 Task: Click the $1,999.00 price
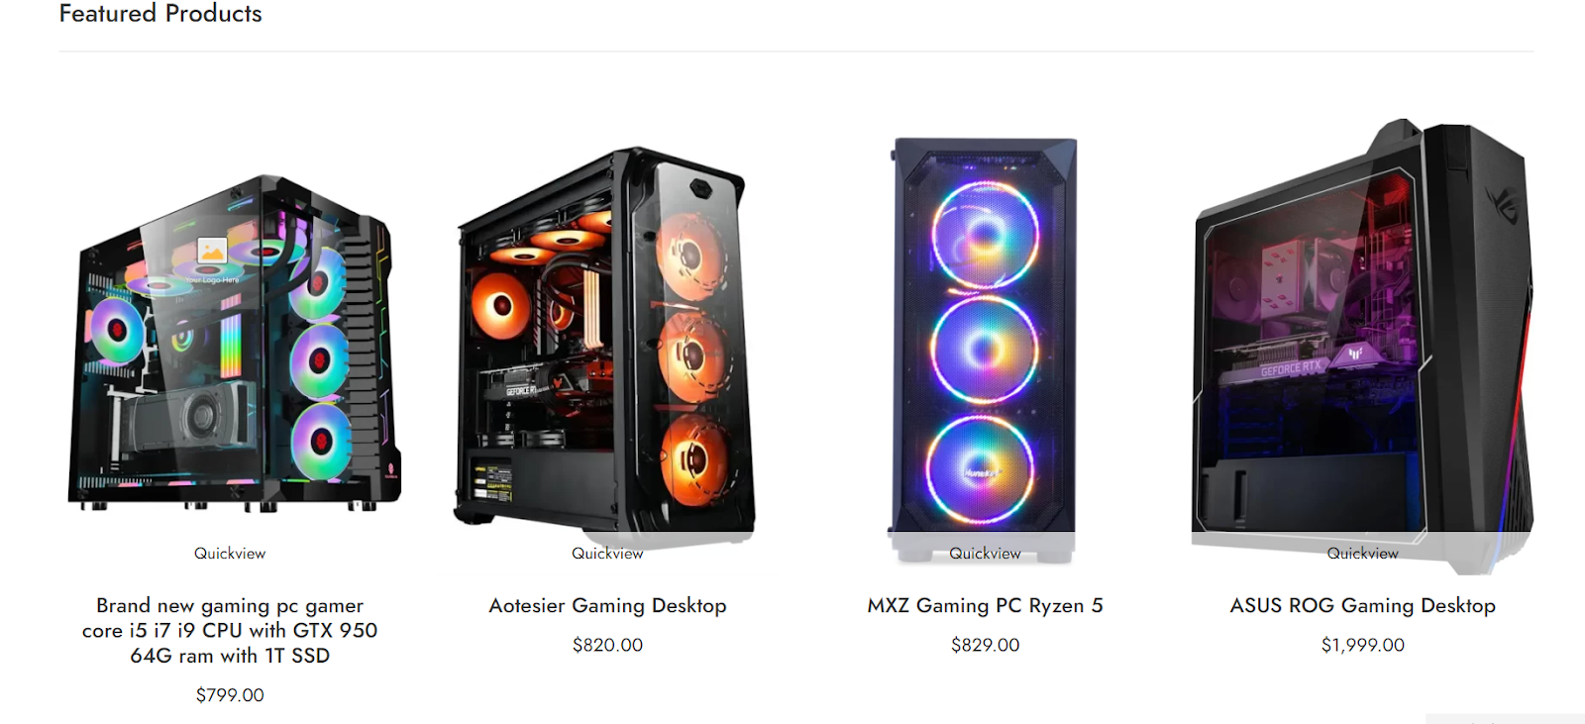click(x=1363, y=645)
